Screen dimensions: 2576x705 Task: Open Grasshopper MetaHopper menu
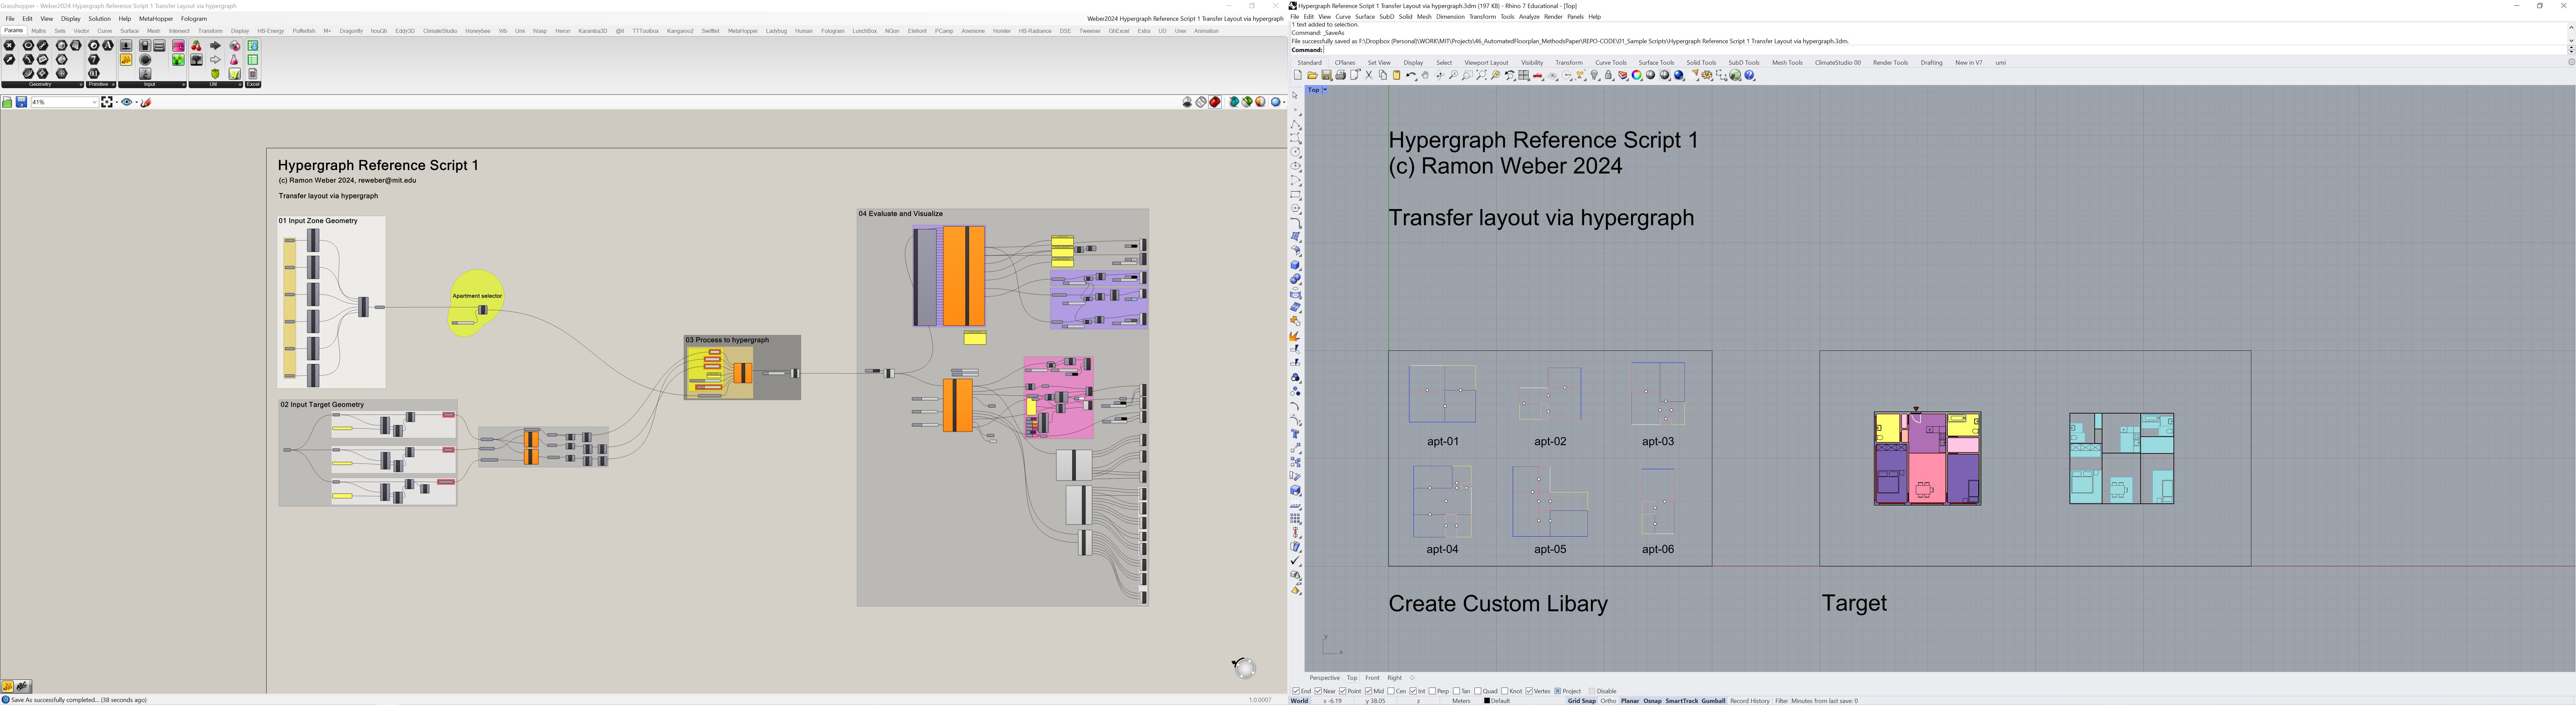click(156, 19)
